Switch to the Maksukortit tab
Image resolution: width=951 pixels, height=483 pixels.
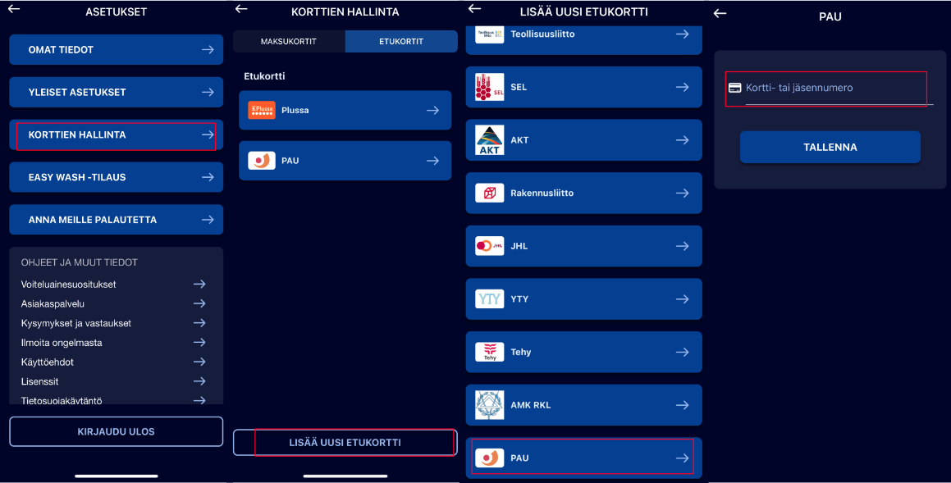coord(289,41)
